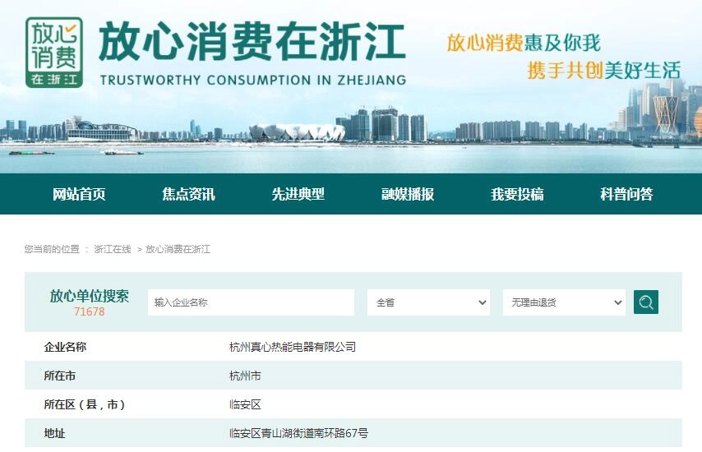Viewport: 702px width, 452px height.
Task: Click company name 杭州真心热能电器有限公司
Action: [293, 348]
